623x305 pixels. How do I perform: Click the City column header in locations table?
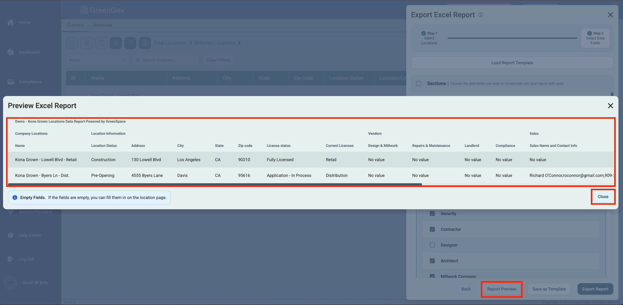click(227, 78)
